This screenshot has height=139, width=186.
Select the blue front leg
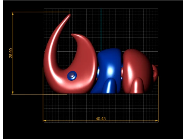click(109, 86)
